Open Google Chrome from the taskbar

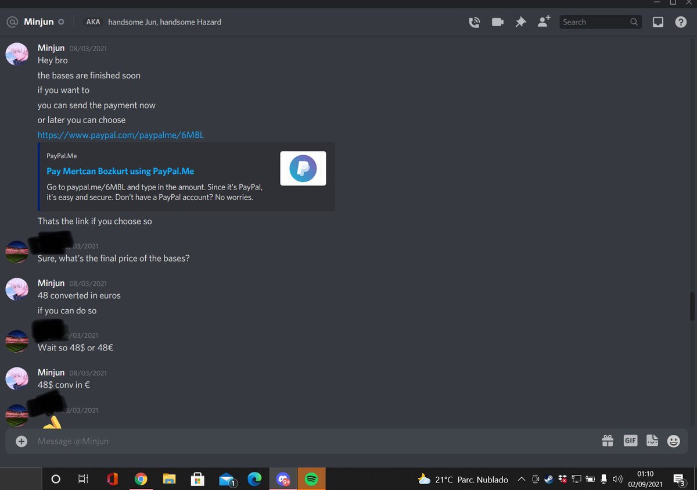[141, 480]
